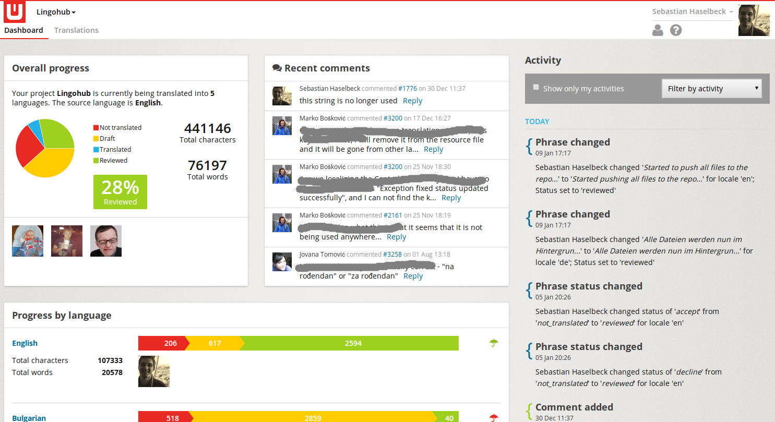This screenshot has width=775, height=422.
Task: Click Sebastian Haselbeck's avatar in header
Action: 754,20
